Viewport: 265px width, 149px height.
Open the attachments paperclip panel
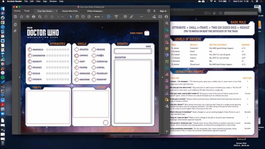[x=15, y=31]
